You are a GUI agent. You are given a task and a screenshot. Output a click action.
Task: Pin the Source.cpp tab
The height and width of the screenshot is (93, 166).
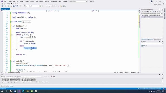(x=8, y=9)
